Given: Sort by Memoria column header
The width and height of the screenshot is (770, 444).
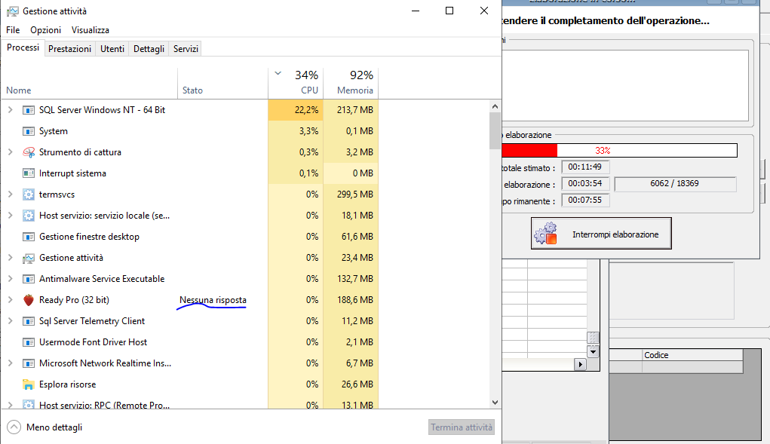Looking at the screenshot, I should tap(351, 84).
